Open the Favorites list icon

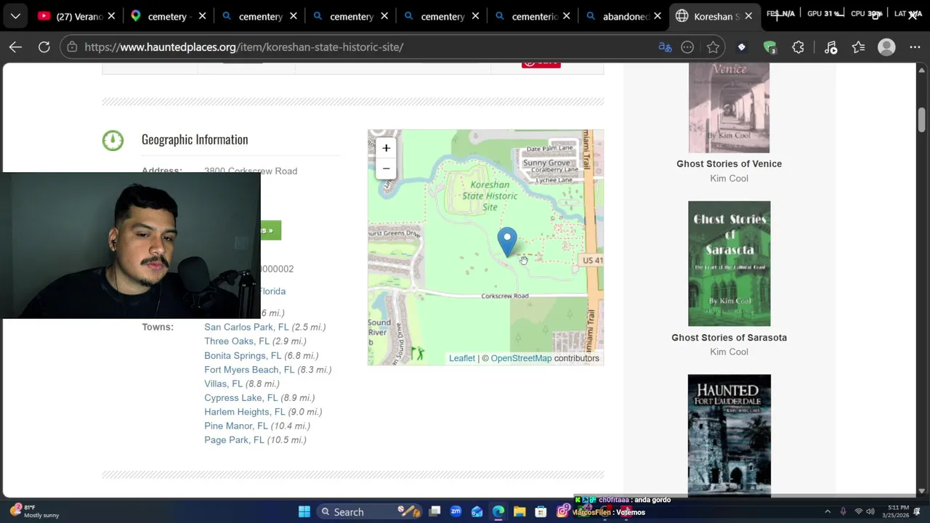859,47
